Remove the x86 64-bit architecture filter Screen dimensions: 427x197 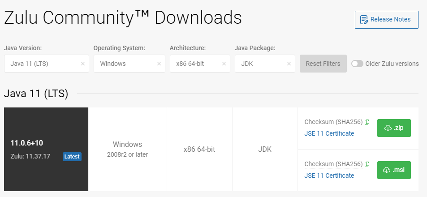[x=224, y=64]
